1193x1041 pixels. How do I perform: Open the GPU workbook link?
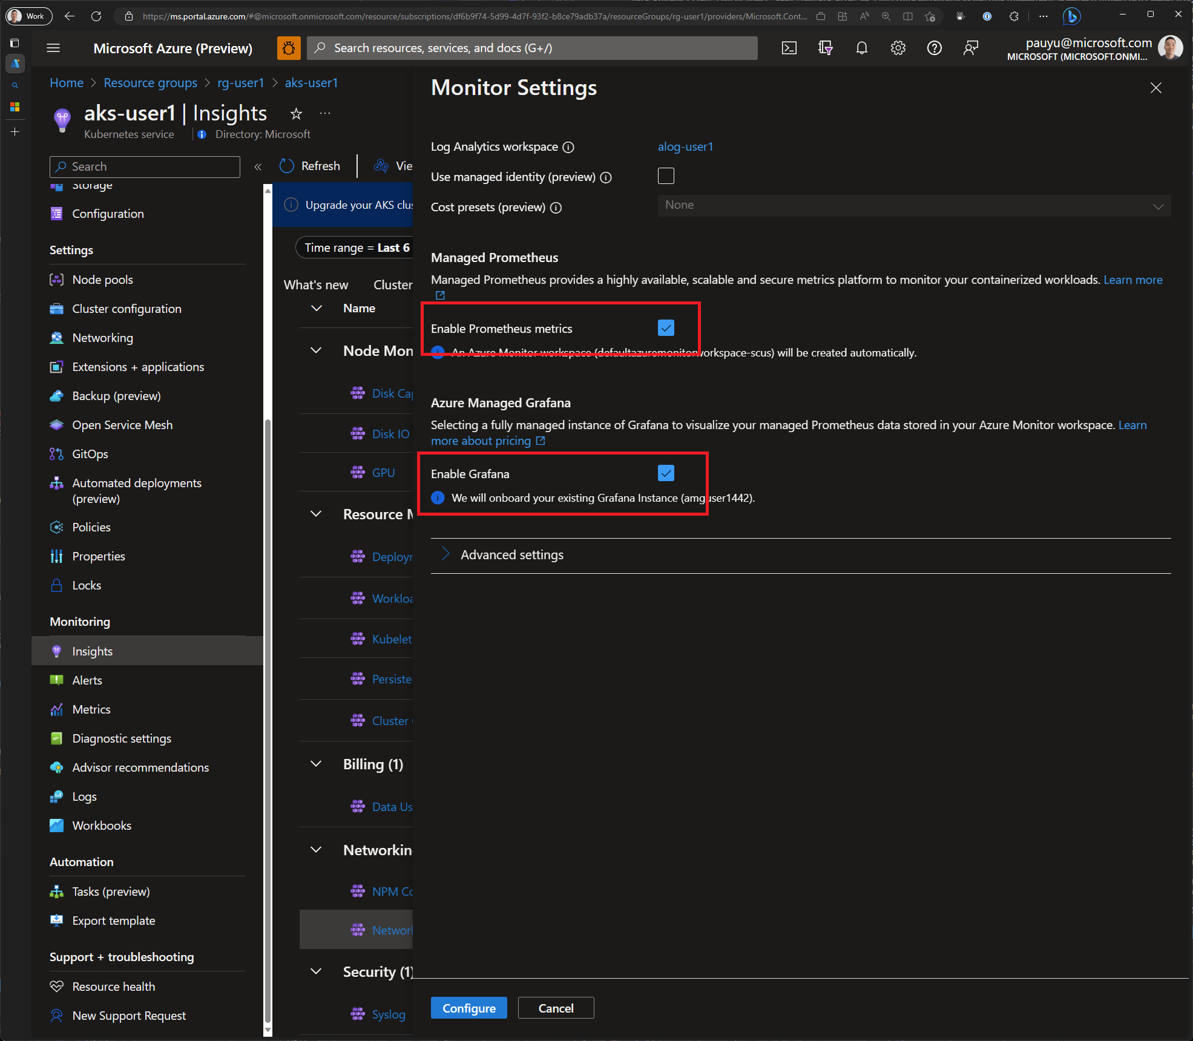pos(383,473)
